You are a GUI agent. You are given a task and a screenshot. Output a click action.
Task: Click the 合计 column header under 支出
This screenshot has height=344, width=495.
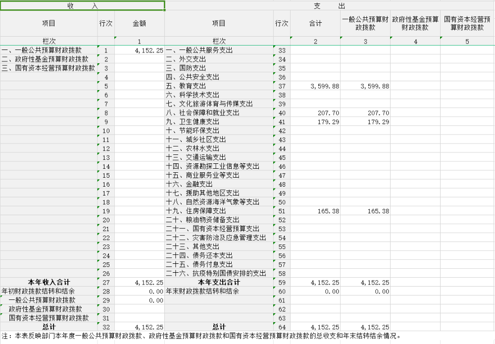click(x=315, y=23)
